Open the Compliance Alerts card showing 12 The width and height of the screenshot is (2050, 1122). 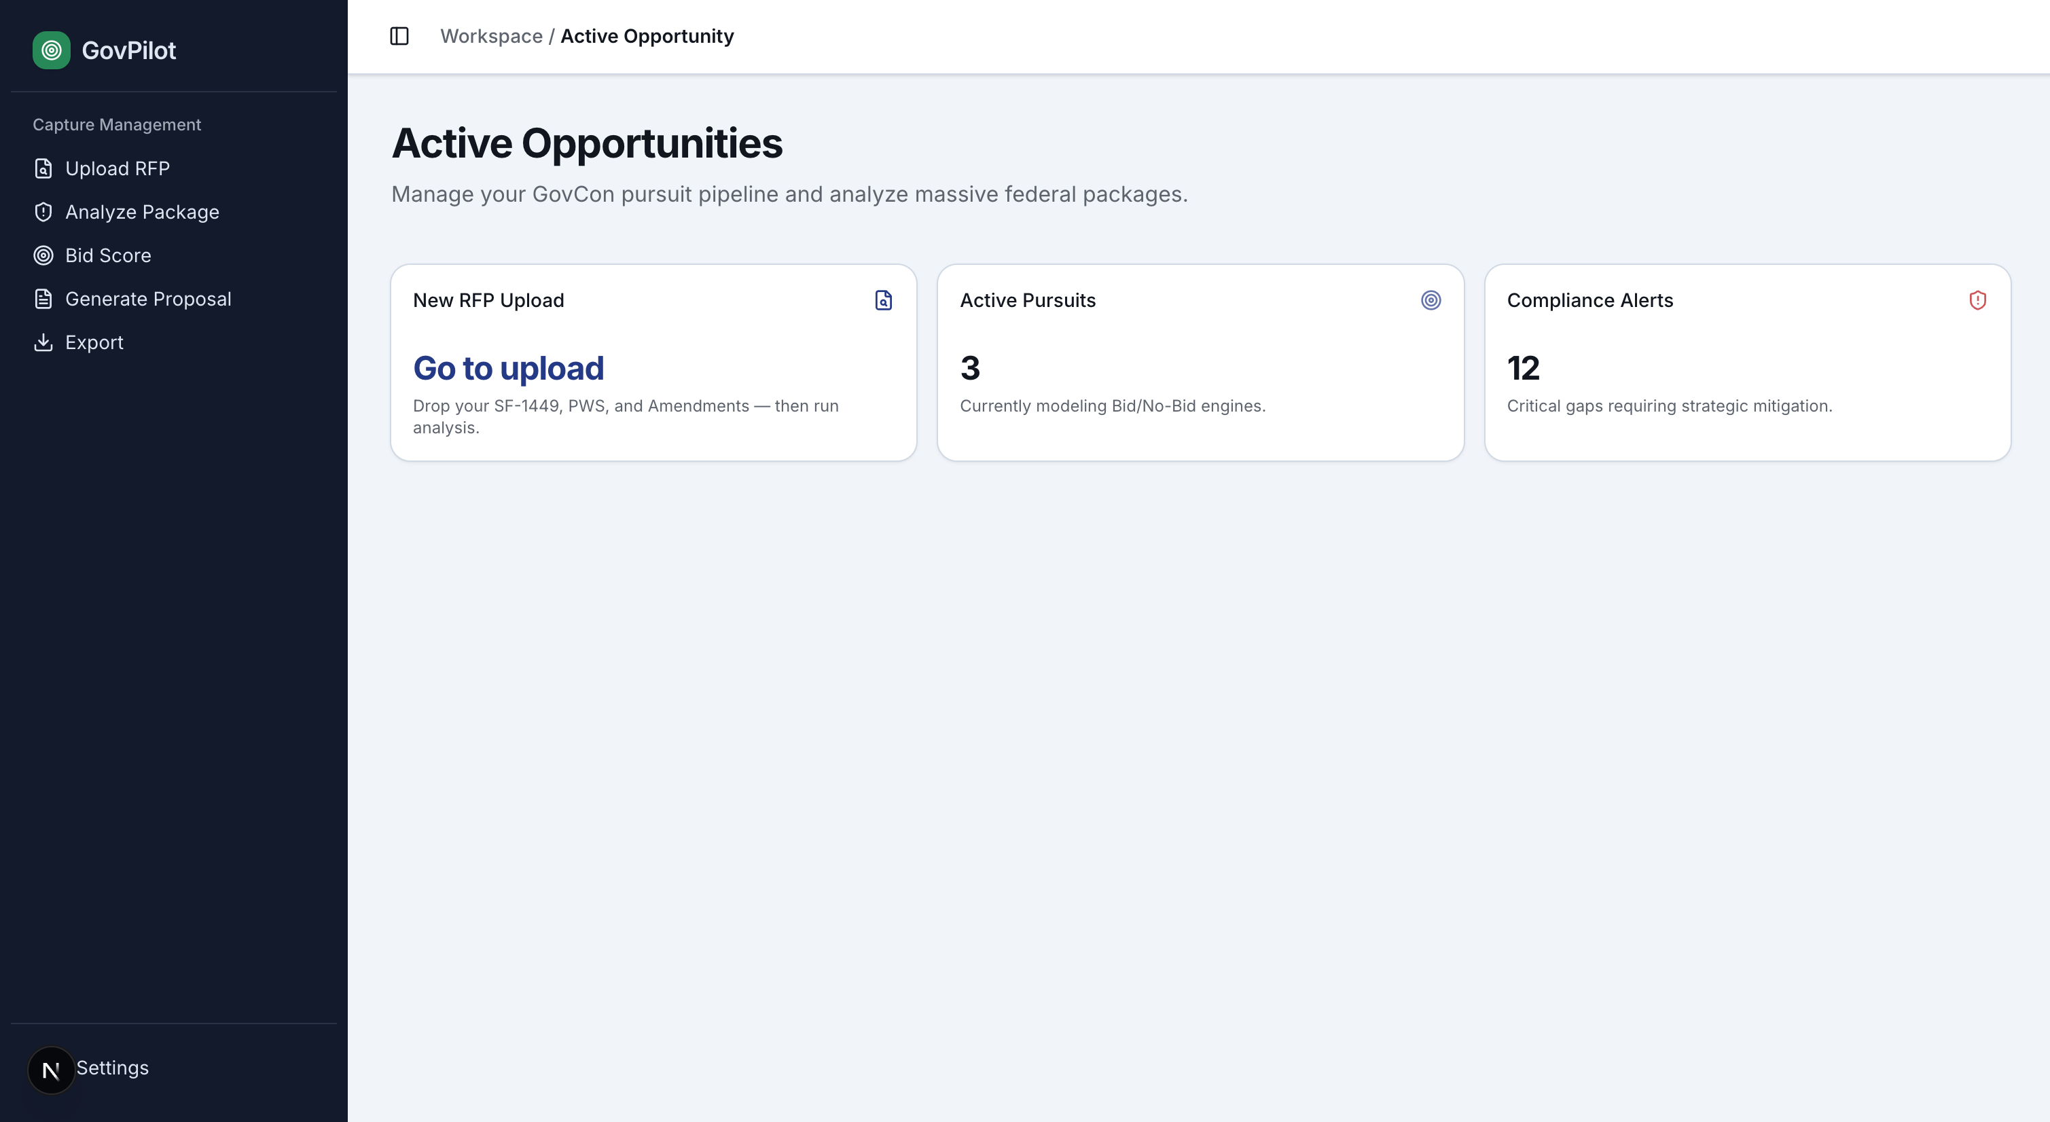pyautogui.click(x=1747, y=363)
